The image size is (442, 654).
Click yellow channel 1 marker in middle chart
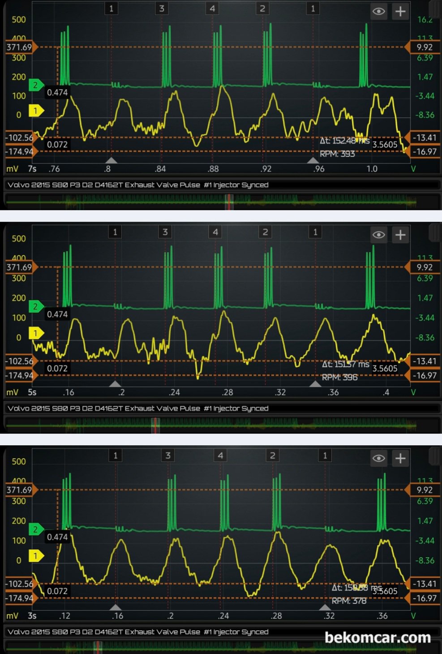tap(35, 333)
